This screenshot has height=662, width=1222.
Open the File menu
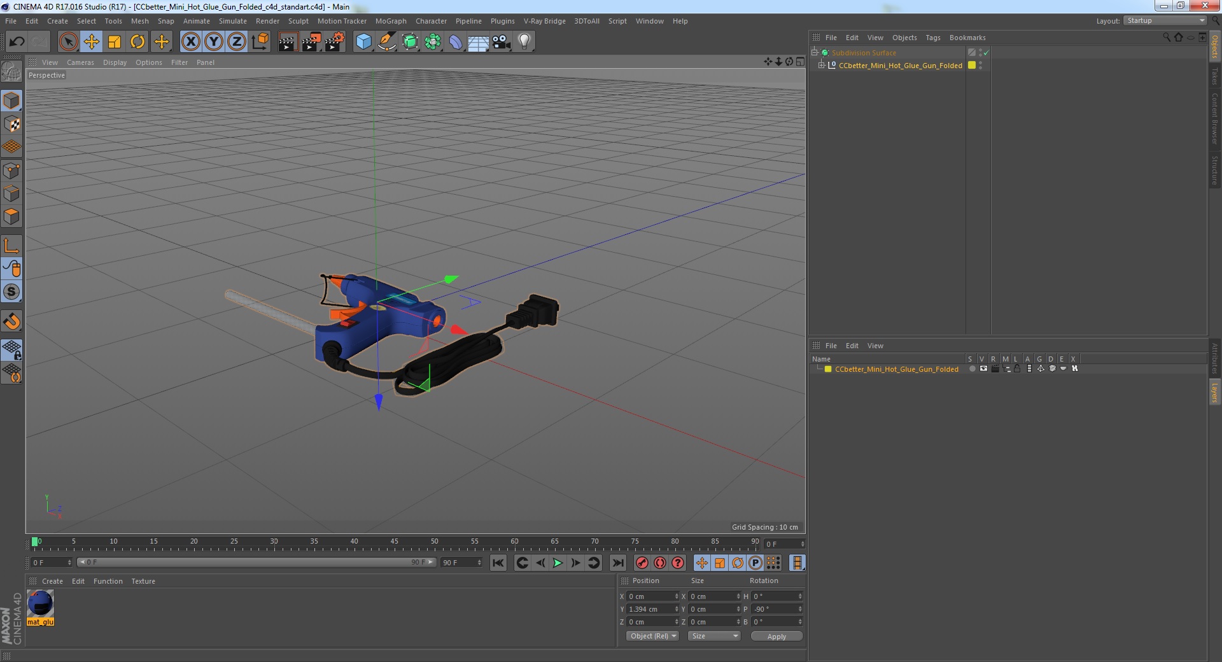[x=11, y=21]
